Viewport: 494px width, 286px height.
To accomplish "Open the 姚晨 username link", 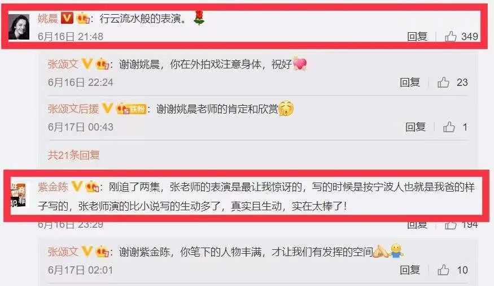I will click(48, 18).
